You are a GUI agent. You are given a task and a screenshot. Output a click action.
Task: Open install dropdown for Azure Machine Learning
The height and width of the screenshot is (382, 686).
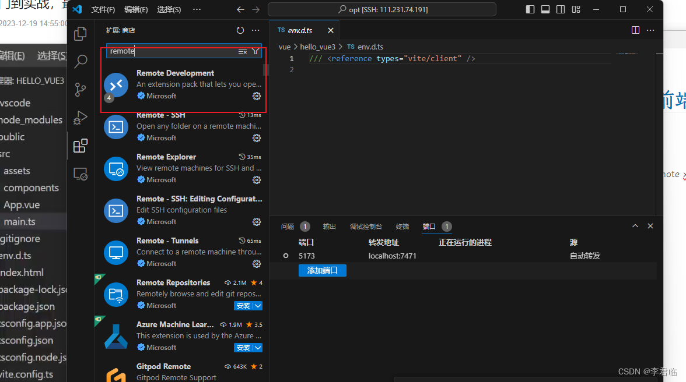258,348
